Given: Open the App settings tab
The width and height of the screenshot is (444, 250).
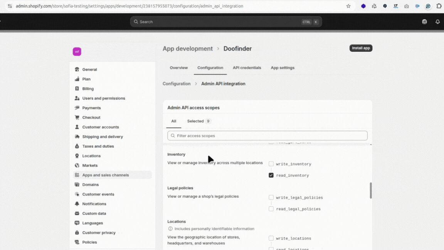Looking at the screenshot, I should 283,68.
